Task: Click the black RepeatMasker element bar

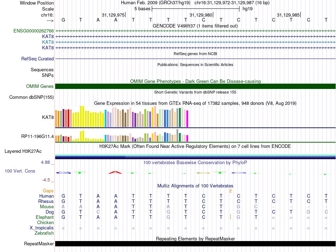Action: pos(195,244)
